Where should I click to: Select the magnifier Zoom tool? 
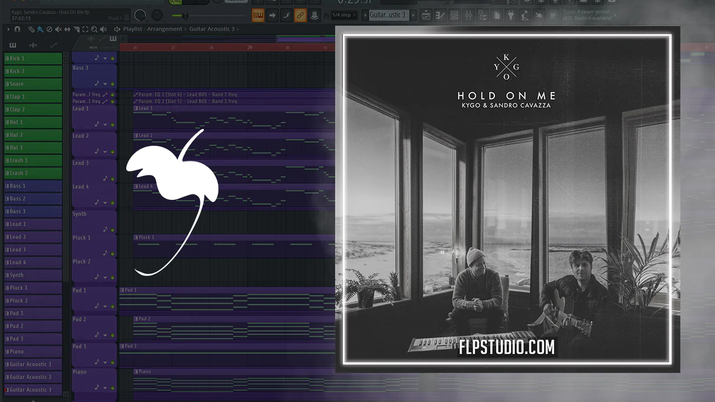94,29
